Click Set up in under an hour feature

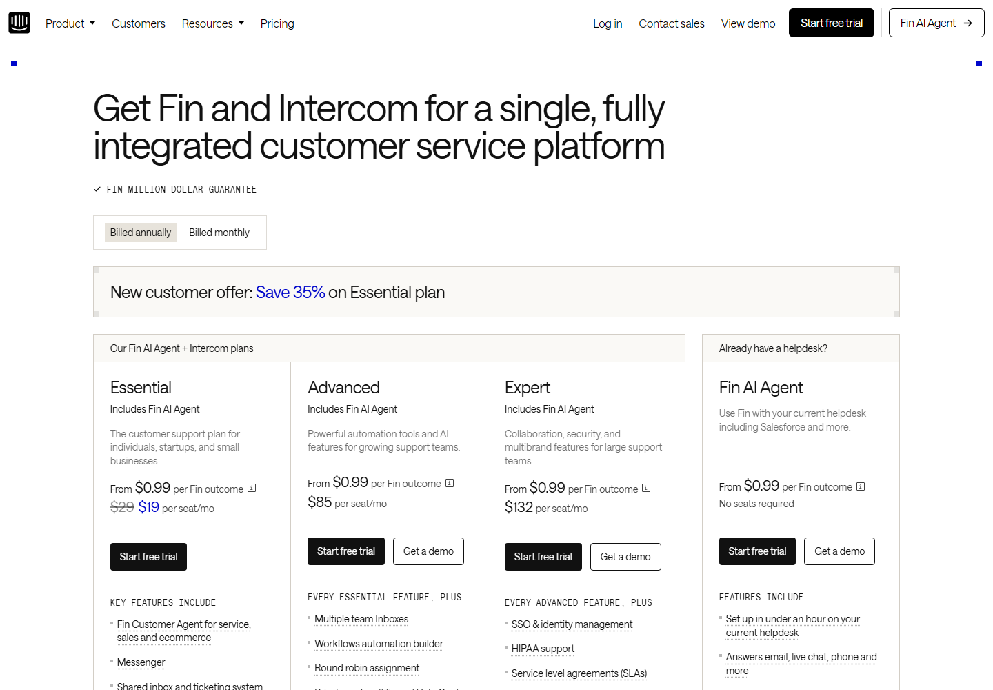point(792,626)
